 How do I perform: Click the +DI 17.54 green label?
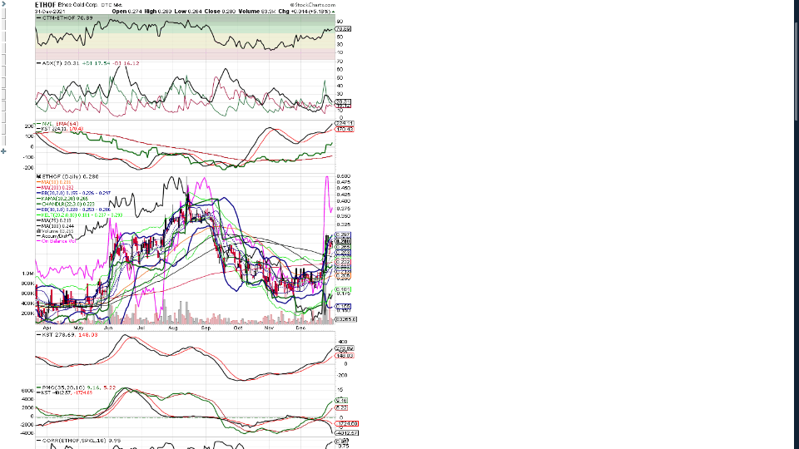click(96, 63)
